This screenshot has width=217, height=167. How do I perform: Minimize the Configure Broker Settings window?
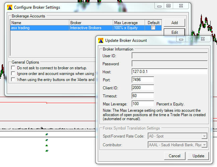click(159, 6)
